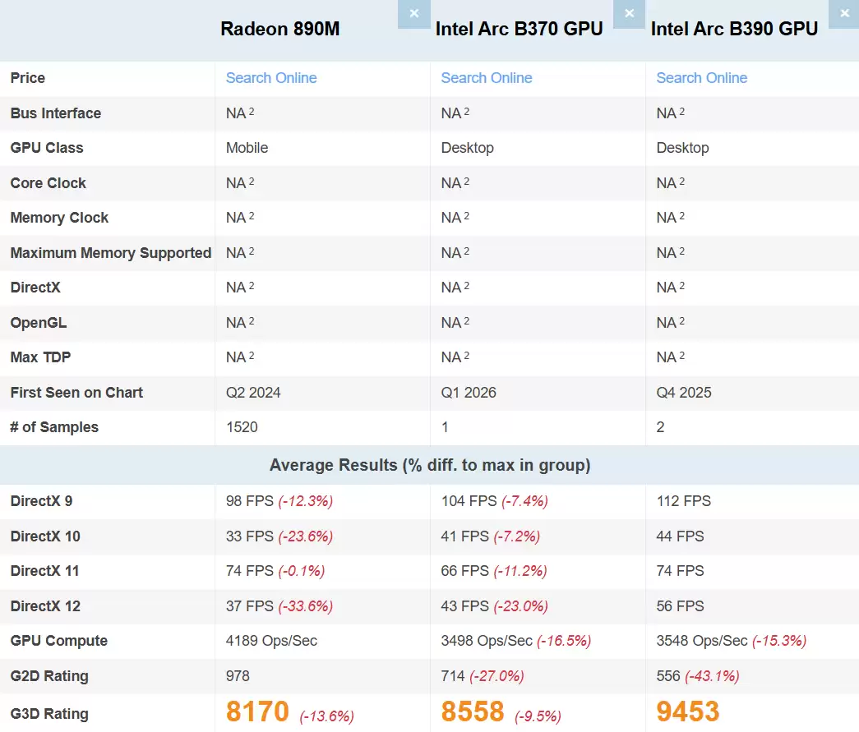Viewport: 859px width, 732px height.
Task: Search online for the Intel Arc B390 price
Action: click(702, 78)
